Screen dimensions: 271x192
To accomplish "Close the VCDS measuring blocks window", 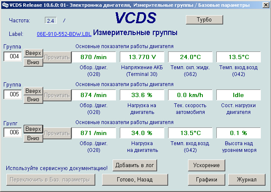I will [x=266, y=5].
